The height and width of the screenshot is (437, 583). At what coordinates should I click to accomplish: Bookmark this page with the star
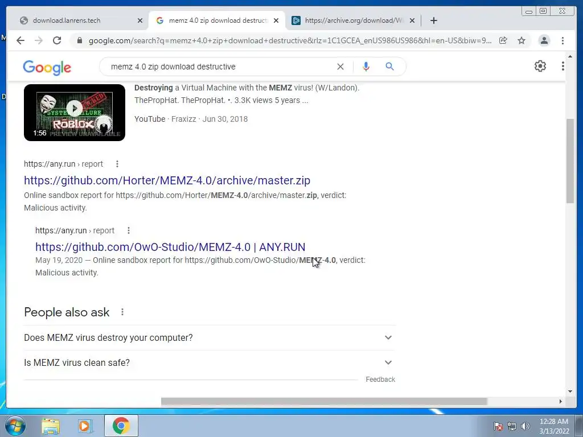coord(522,40)
